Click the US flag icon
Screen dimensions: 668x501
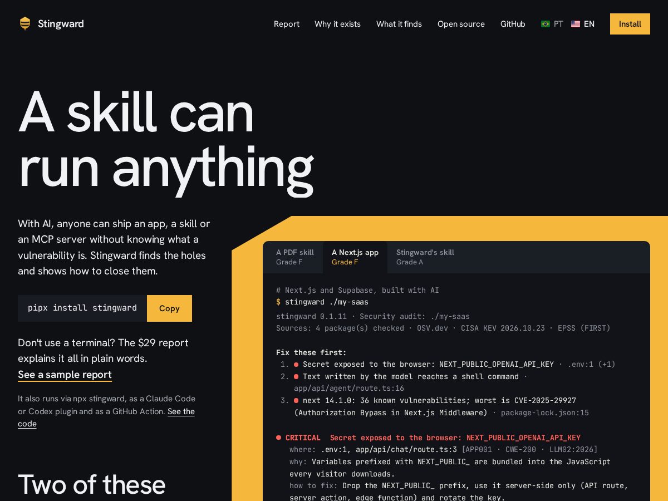pyautogui.click(x=576, y=24)
